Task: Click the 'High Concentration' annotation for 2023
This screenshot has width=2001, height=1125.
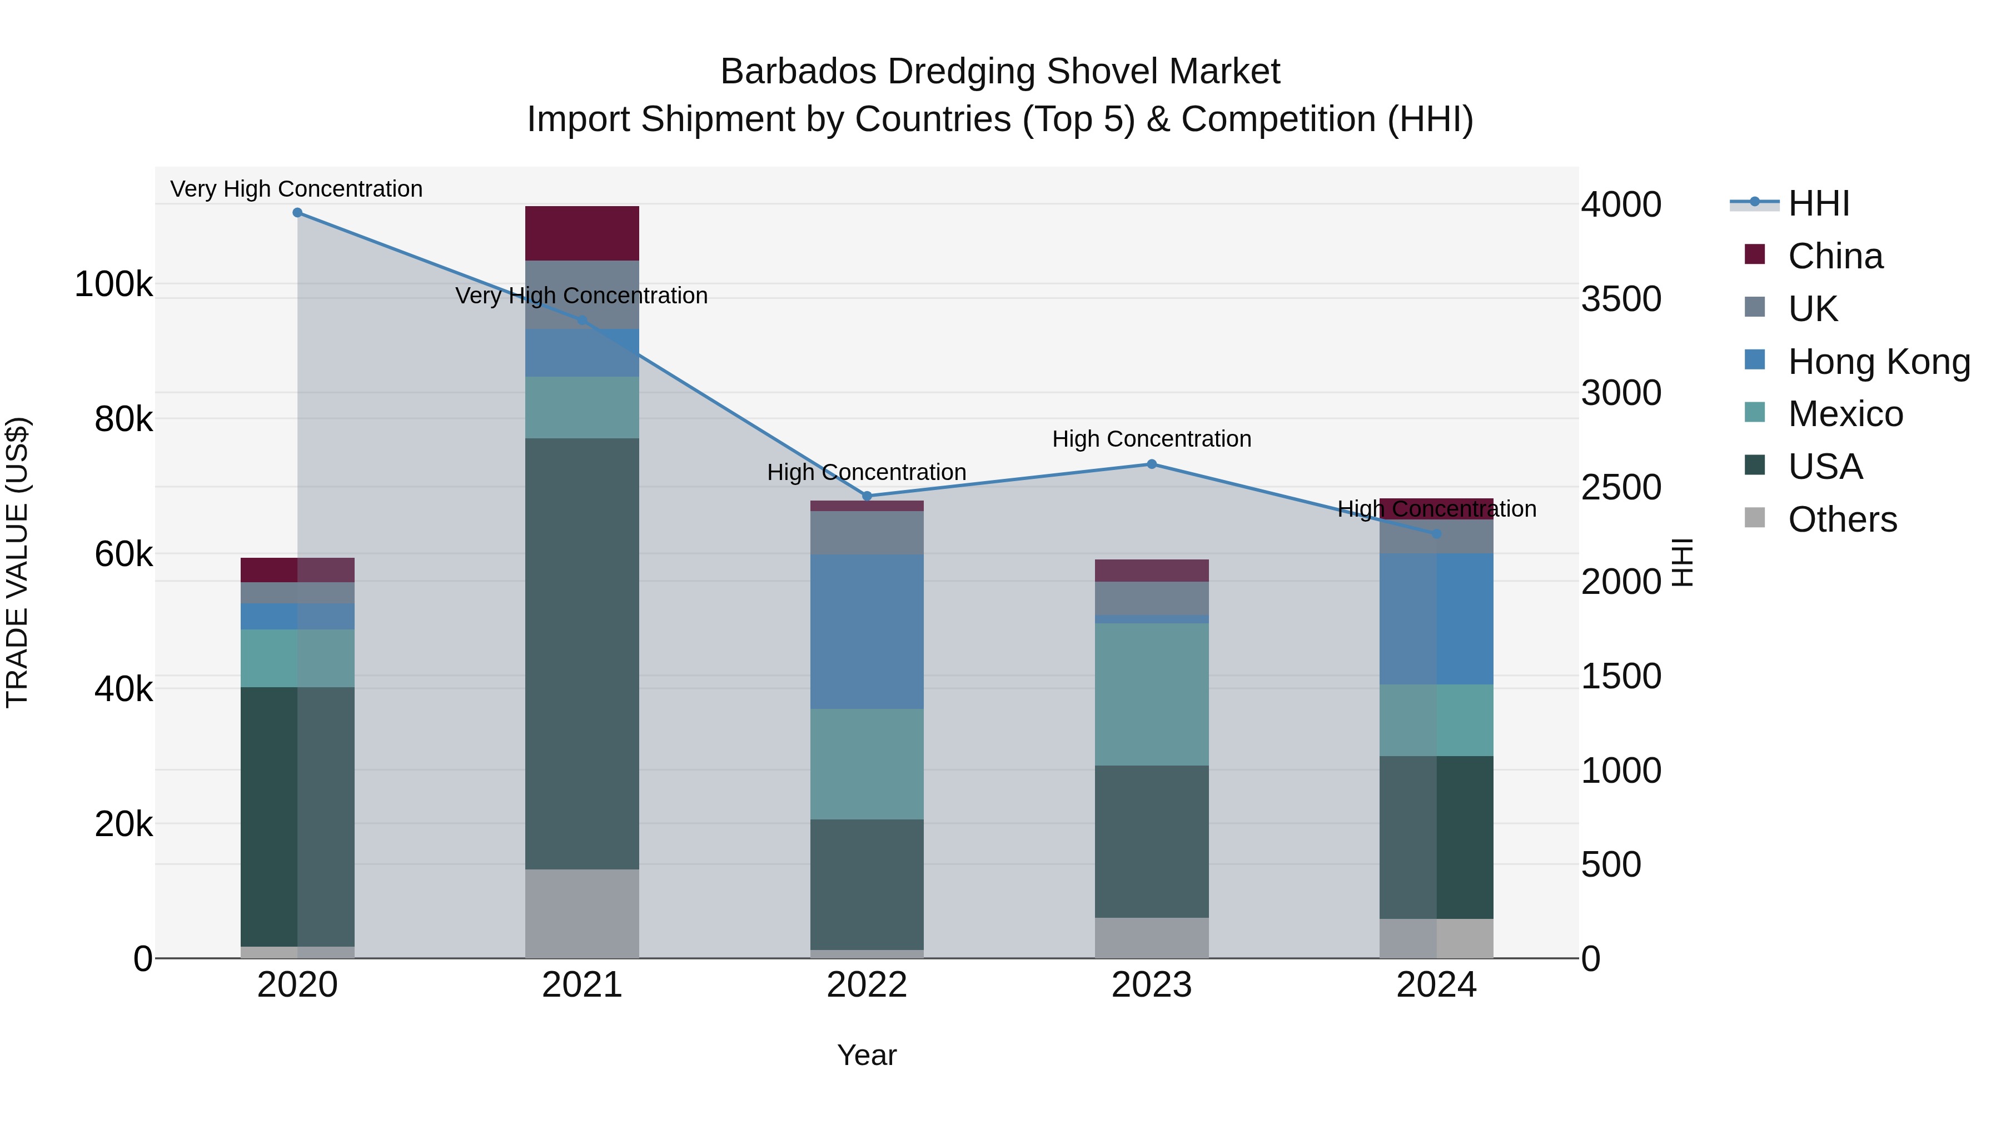Action: [1152, 439]
